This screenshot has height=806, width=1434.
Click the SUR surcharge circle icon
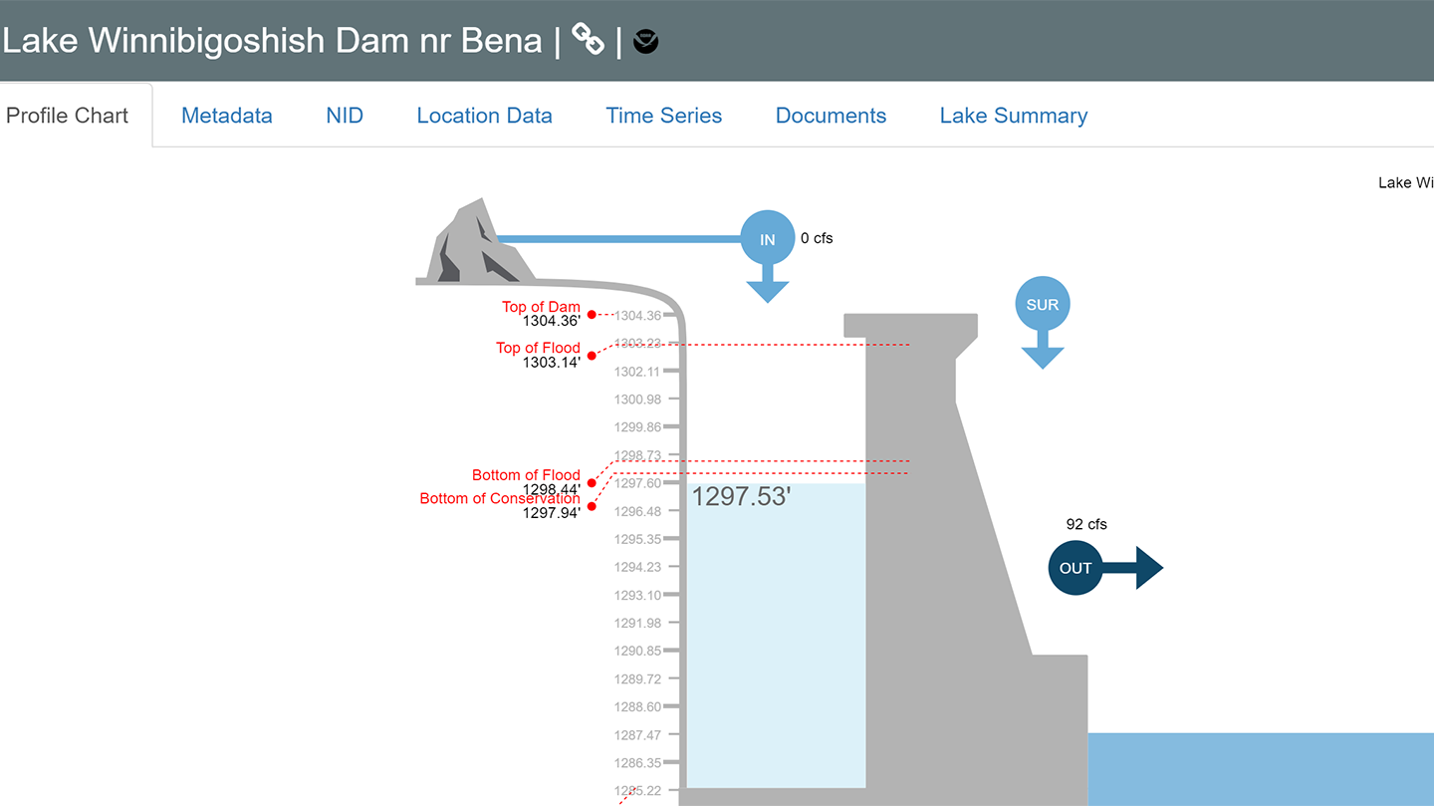coord(1042,305)
